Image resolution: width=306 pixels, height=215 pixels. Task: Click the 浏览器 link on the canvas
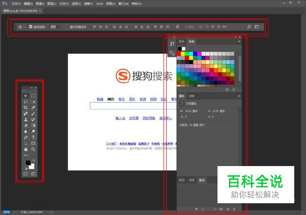click(134, 118)
